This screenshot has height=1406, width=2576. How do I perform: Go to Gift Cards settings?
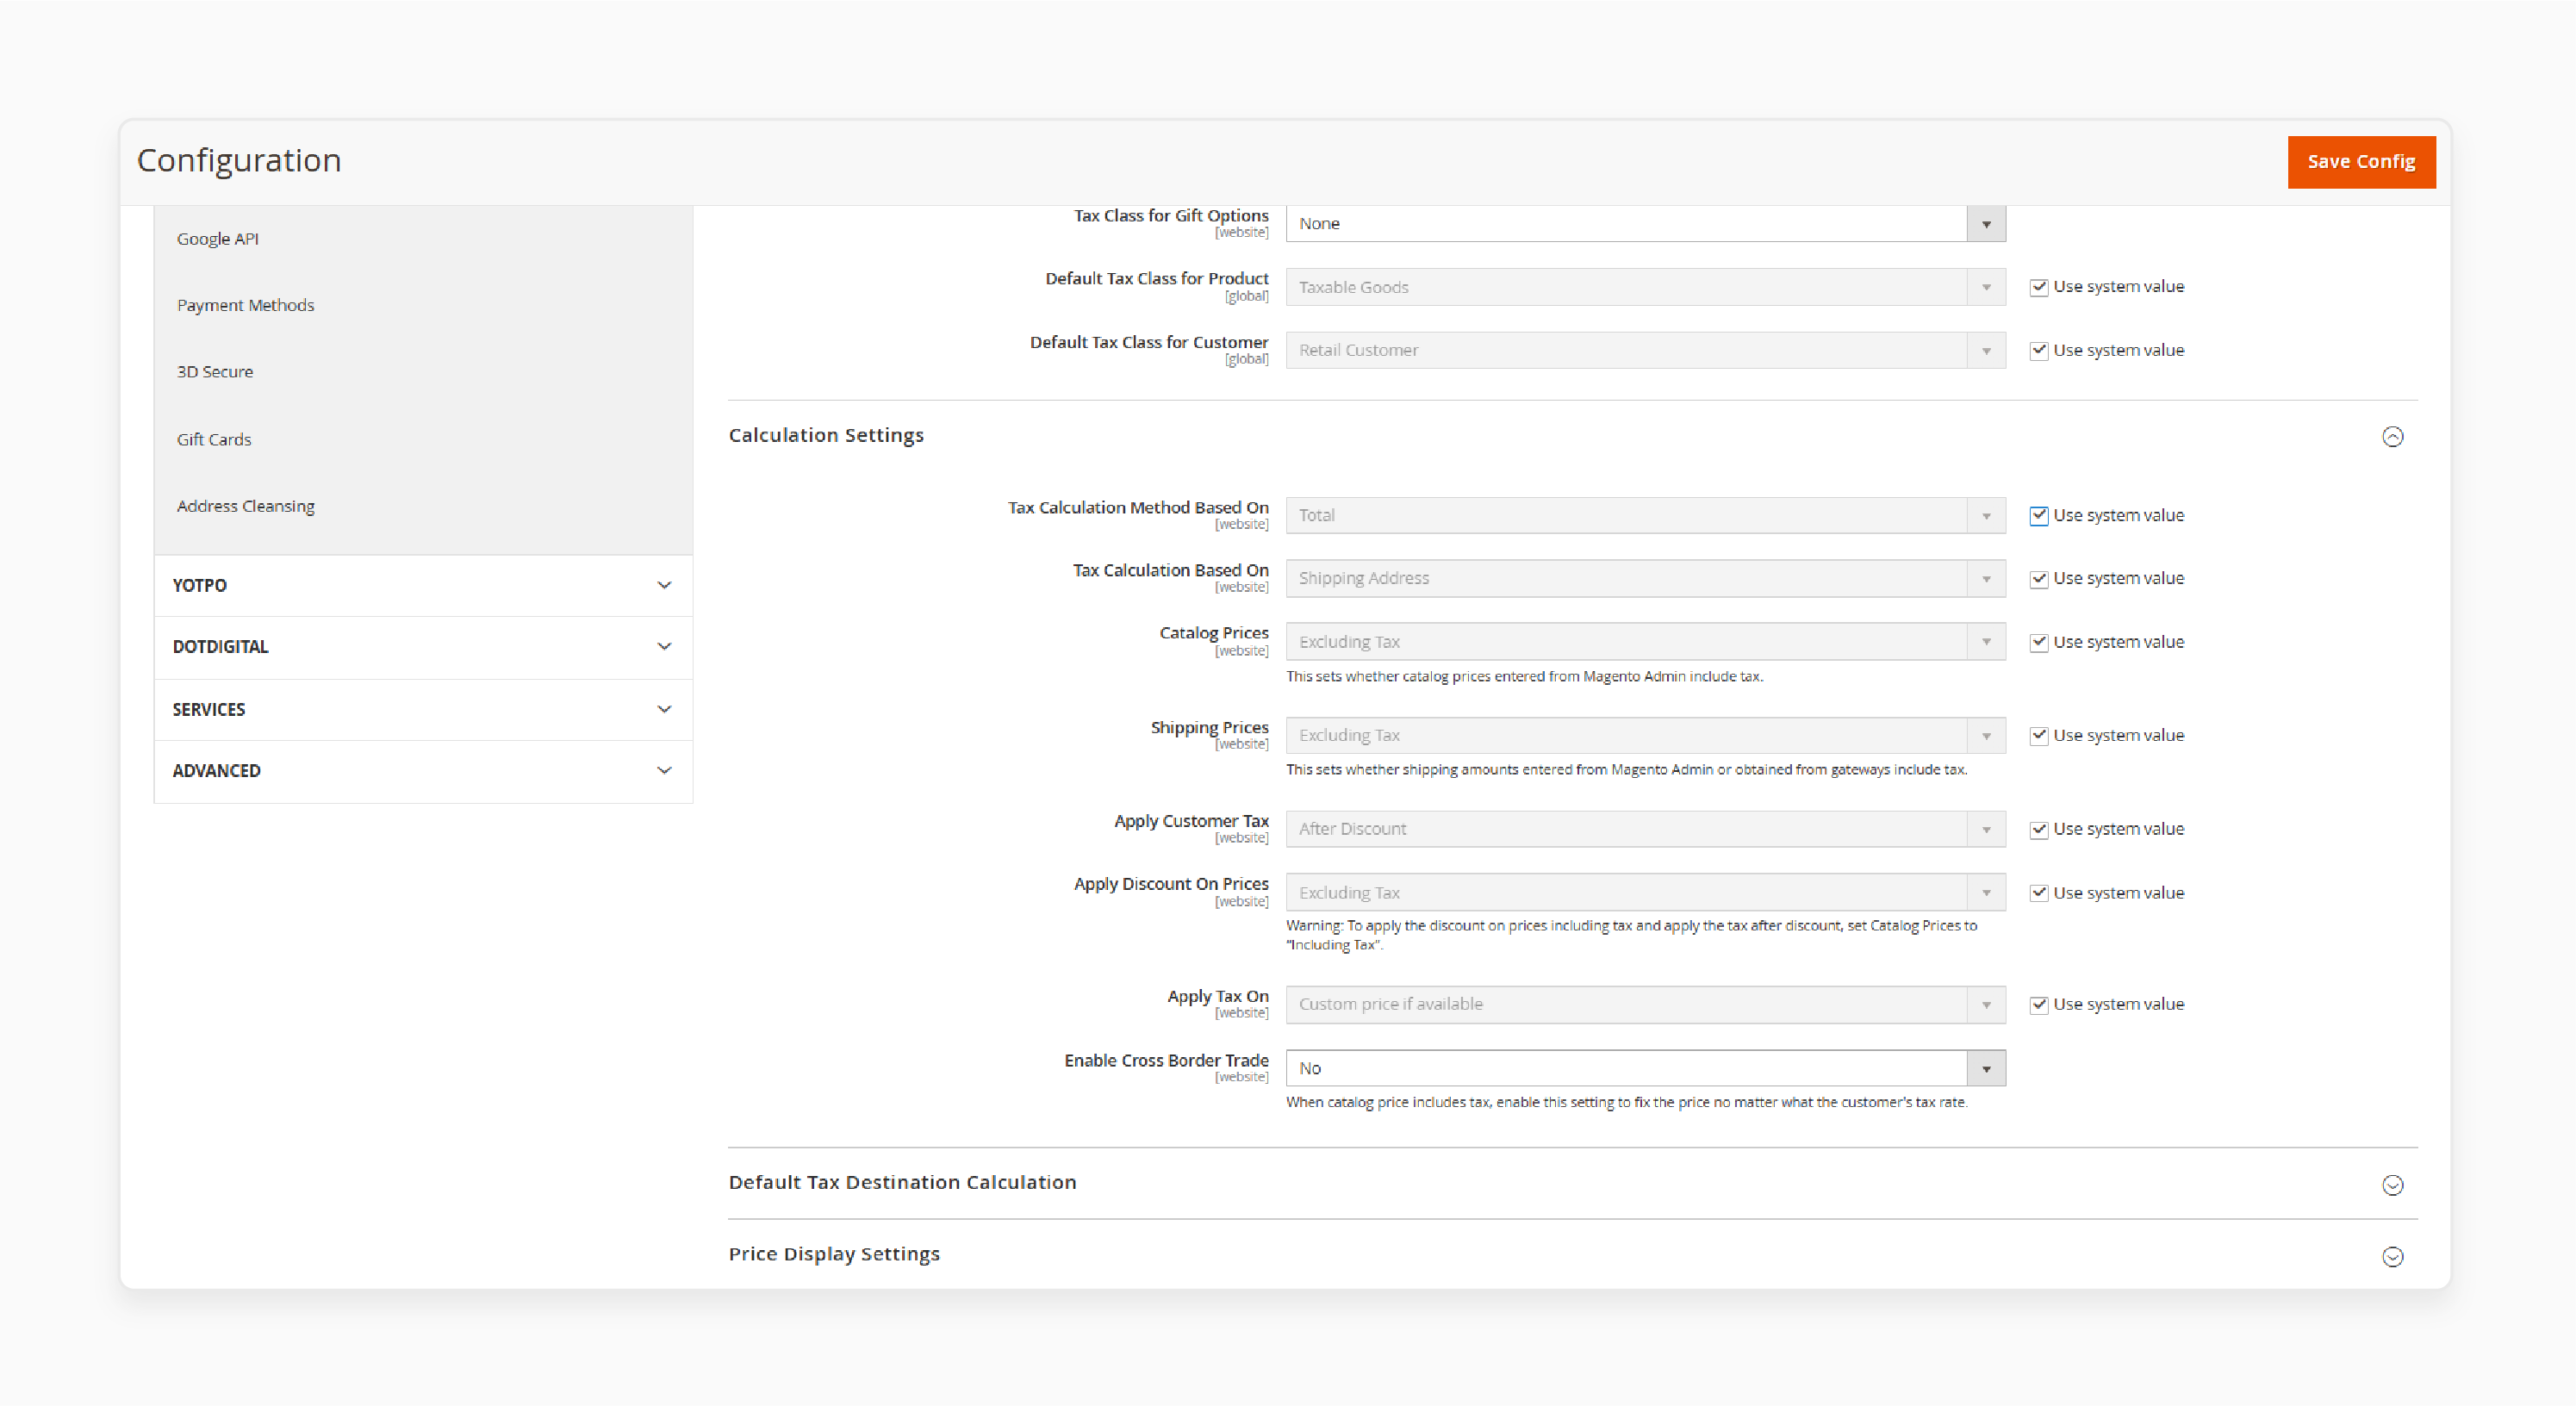(x=214, y=440)
